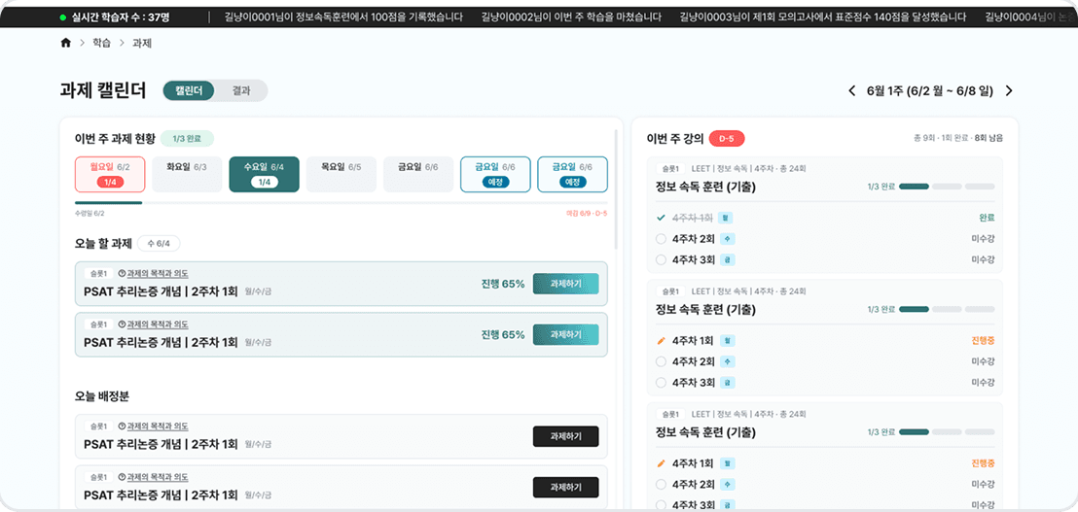
Task: Select the 4주차 2회 circle in second lecture card
Action: (x=662, y=361)
